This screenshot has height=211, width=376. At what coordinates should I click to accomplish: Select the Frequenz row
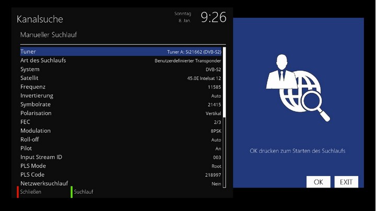point(121,87)
